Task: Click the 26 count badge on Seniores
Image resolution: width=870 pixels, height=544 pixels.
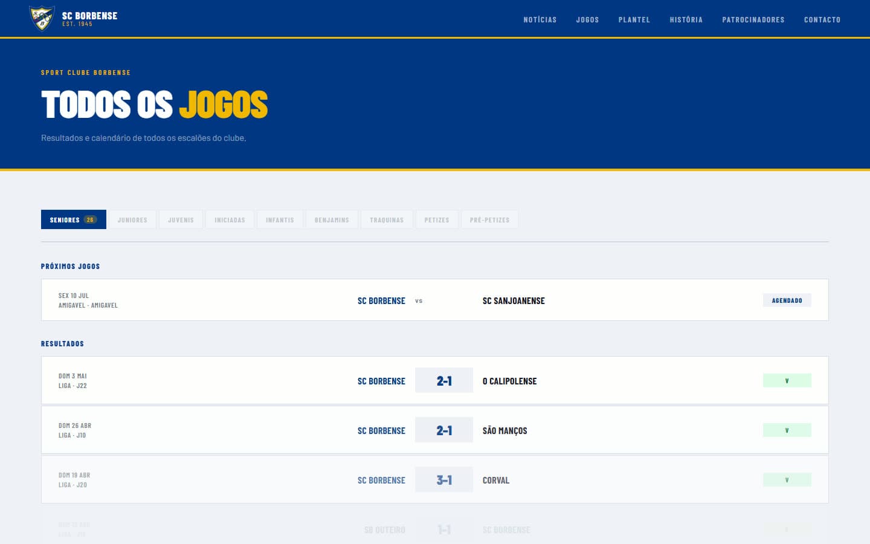Action: [90, 219]
